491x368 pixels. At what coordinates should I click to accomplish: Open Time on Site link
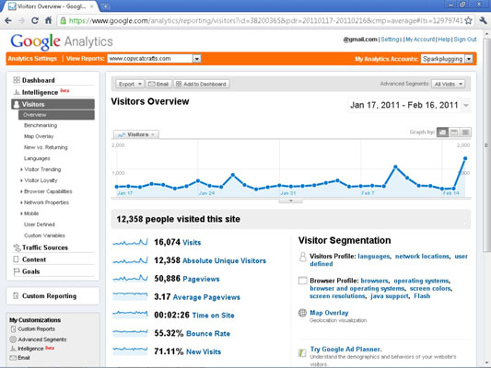tap(213, 316)
